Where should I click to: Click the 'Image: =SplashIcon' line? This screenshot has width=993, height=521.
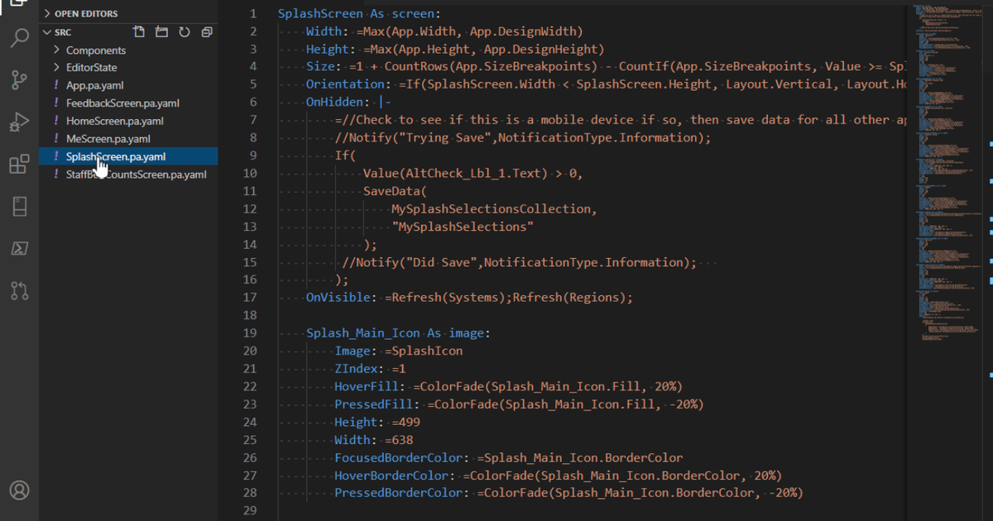coord(399,351)
